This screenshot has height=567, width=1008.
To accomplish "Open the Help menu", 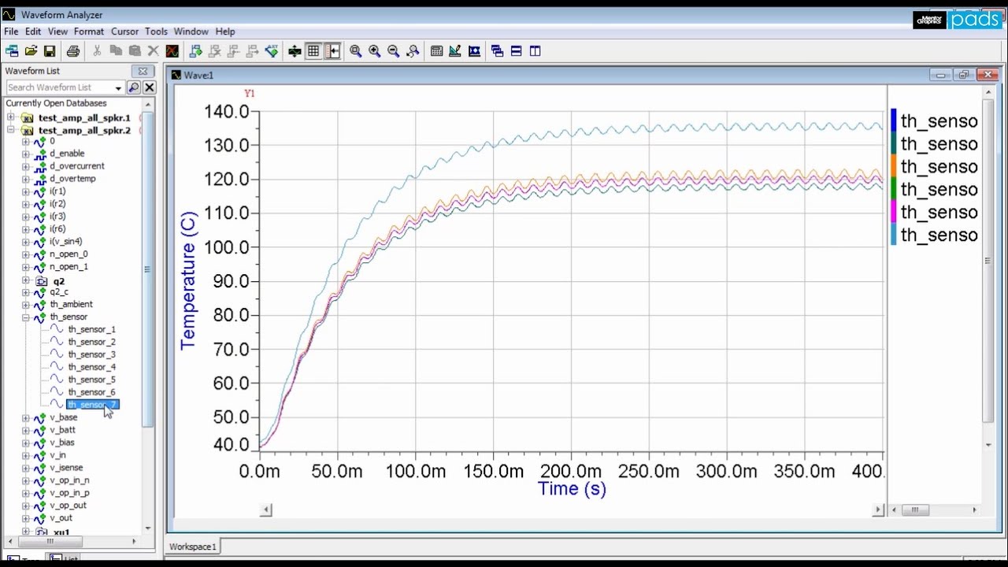I will [x=225, y=31].
